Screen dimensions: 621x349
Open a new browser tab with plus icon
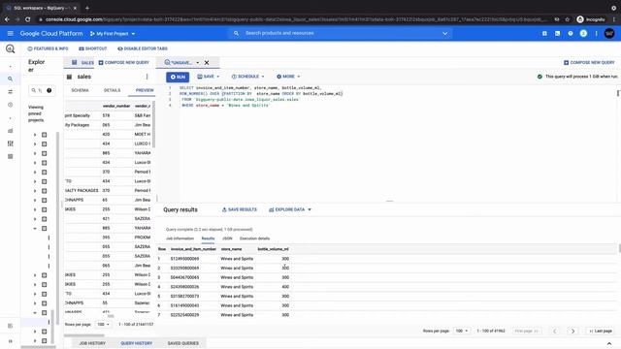tap(87, 8)
